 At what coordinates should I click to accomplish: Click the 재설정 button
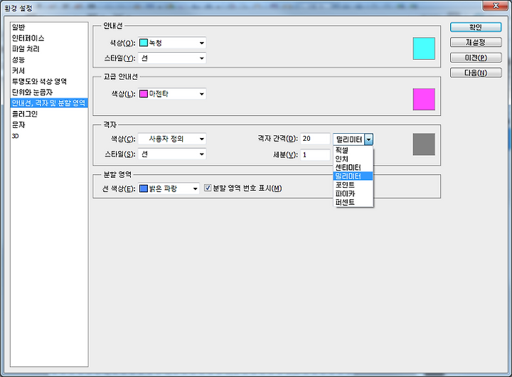tap(476, 42)
